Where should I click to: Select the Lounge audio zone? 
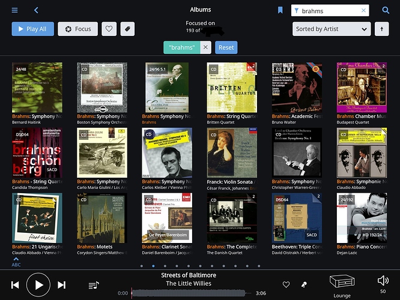(342, 286)
